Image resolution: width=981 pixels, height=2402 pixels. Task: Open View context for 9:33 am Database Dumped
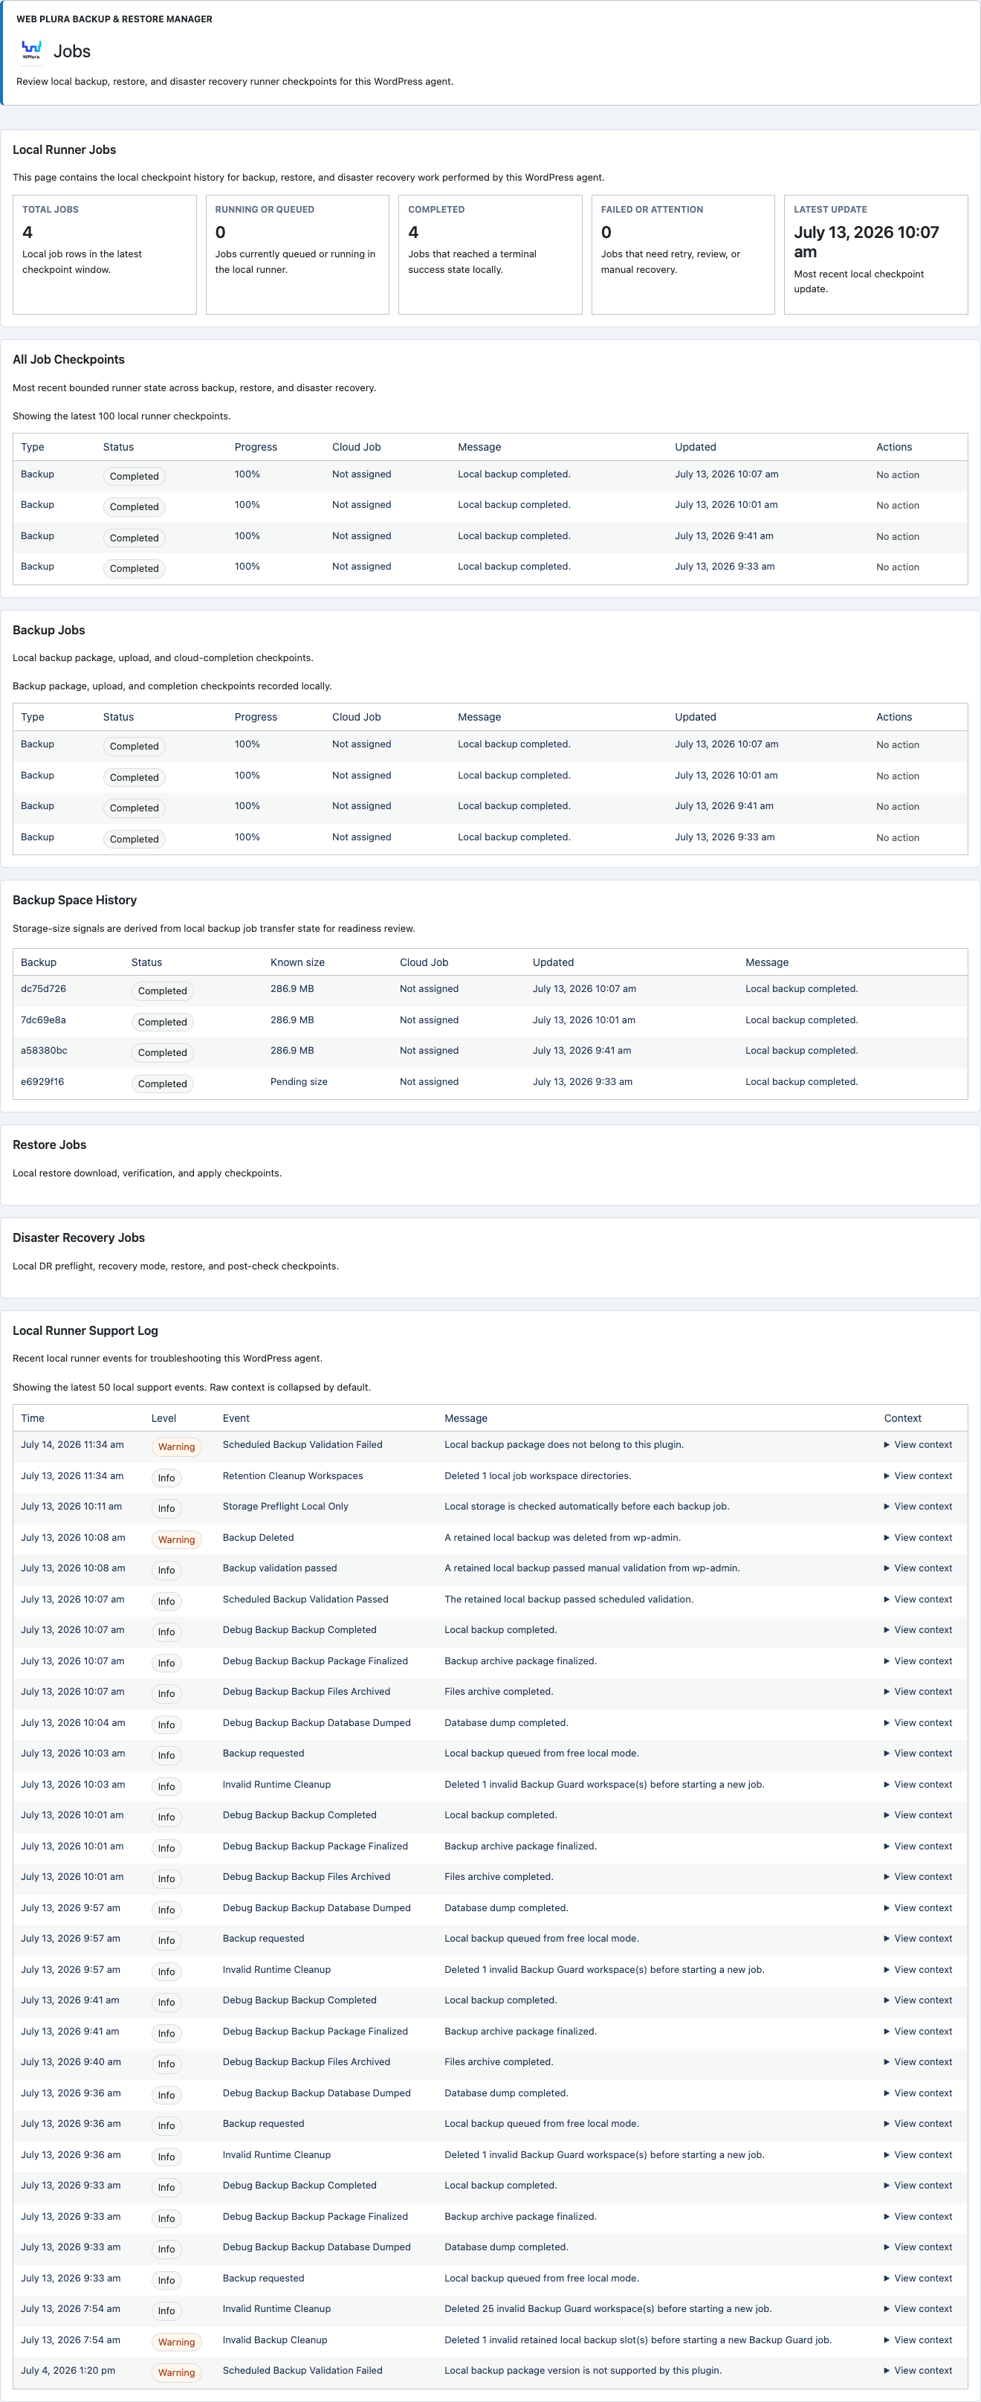tap(918, 2247)
